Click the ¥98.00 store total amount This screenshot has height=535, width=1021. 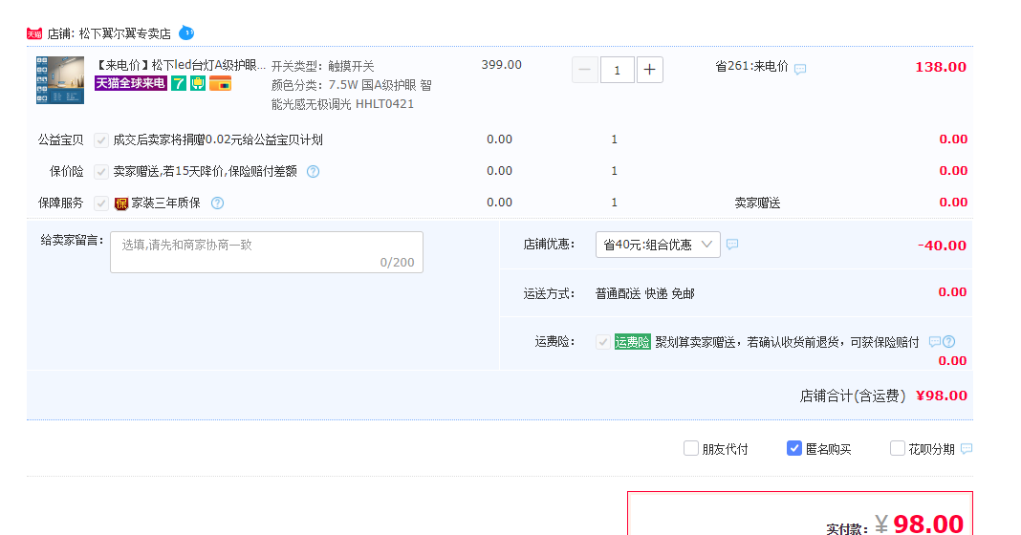coord(942,396)
